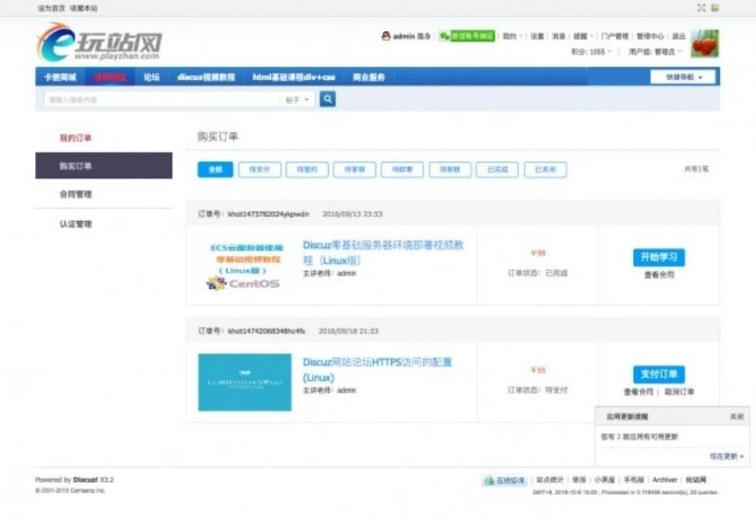Viewport: 756px width, 526px height.
Task: Open discuz视频教程 in the navigation bar
Action: pos(206,77)
